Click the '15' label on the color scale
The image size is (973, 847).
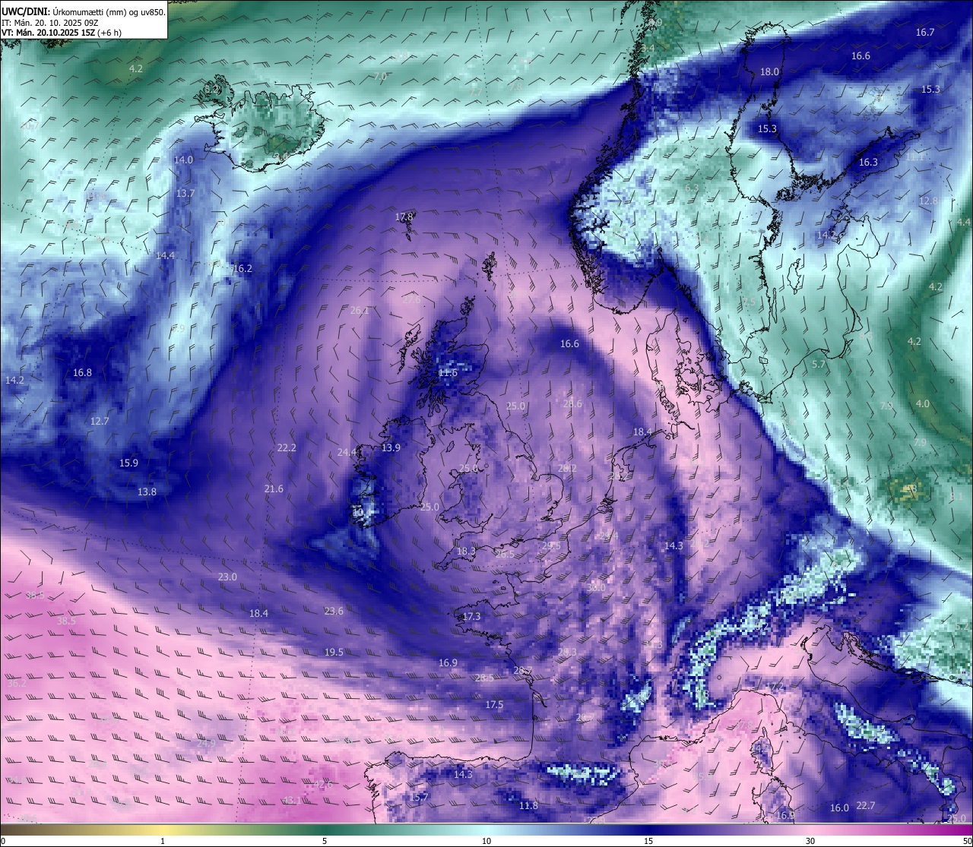(x=648, y=841)
